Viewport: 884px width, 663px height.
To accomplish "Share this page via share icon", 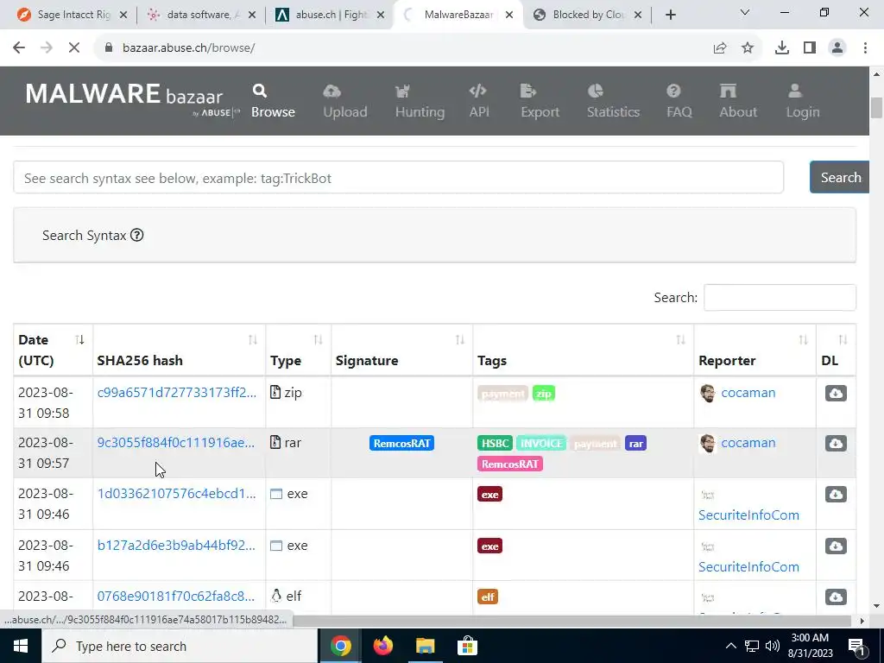I will coord(720,48).
